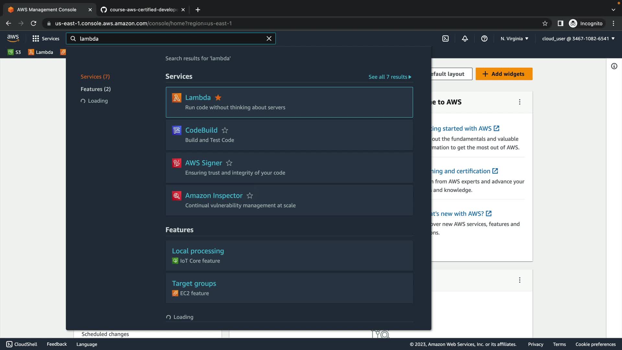This screenshot has height=350, width=622.
Task: Open CloudShell icon in top navigation bar
Action: (x=445, y=39)
